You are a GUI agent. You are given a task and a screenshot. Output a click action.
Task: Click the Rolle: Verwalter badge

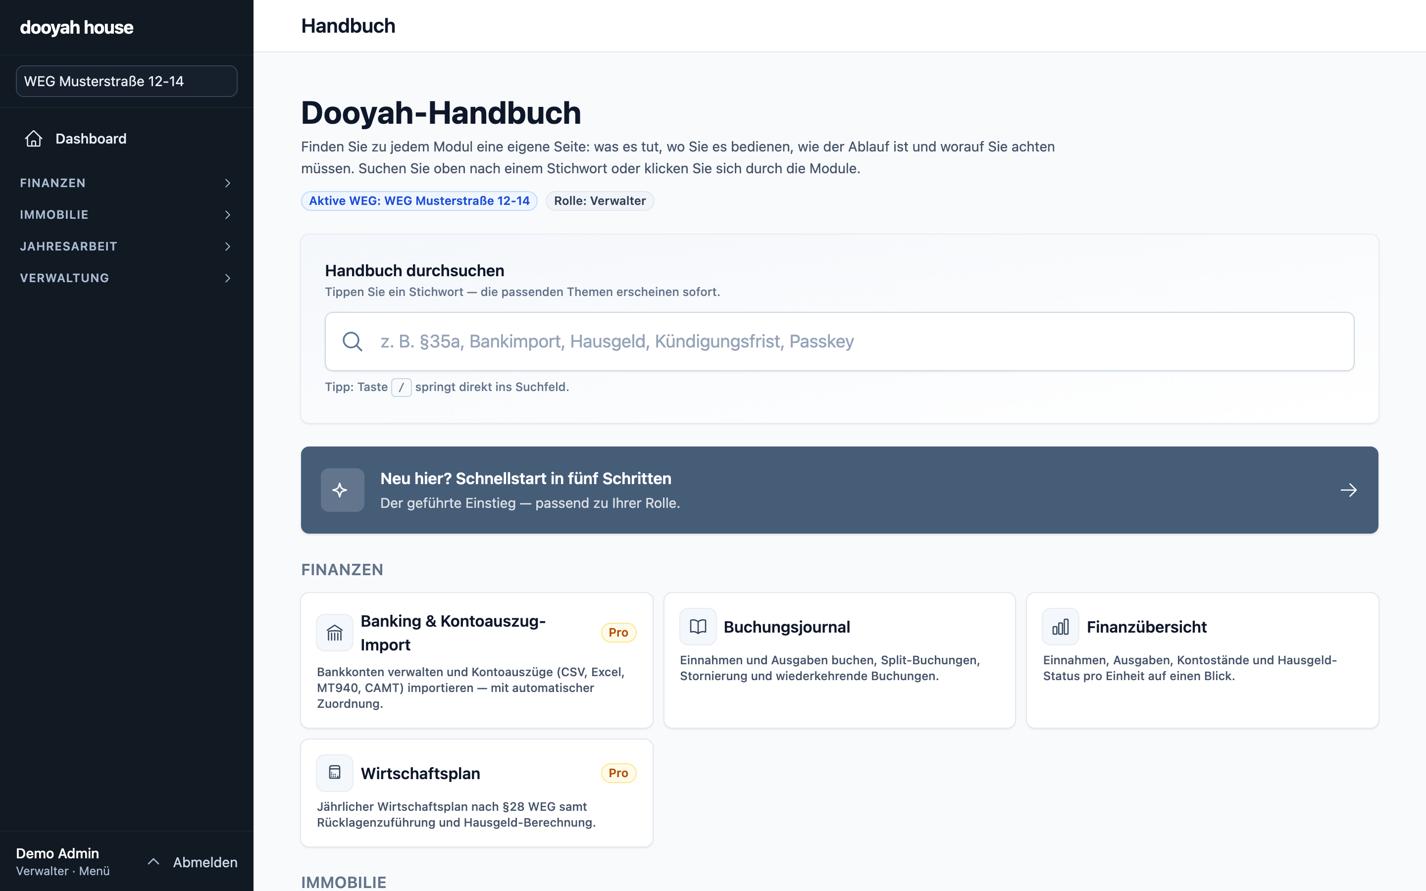pyautogui.click(x=600, y=201)
